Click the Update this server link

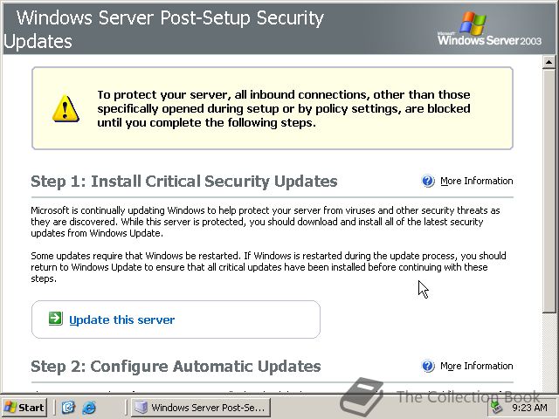point(122,319)
